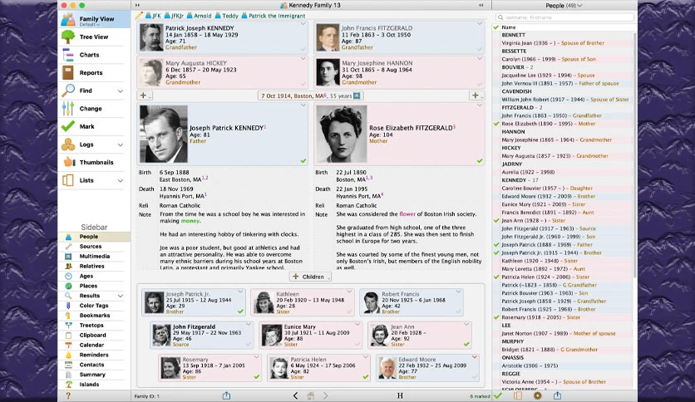Toggle mark checkmark on Joseph Patrick KENNEDY card

(x=303, y=160)
